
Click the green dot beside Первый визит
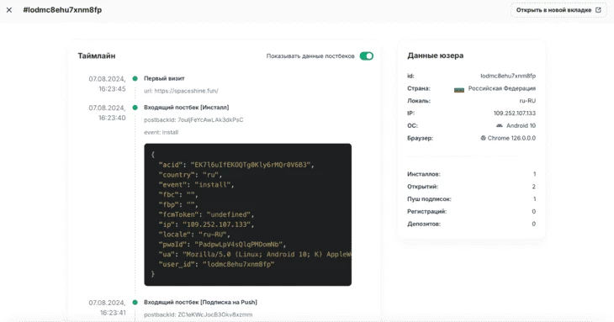pyautogui.click(x=135, y=79)
